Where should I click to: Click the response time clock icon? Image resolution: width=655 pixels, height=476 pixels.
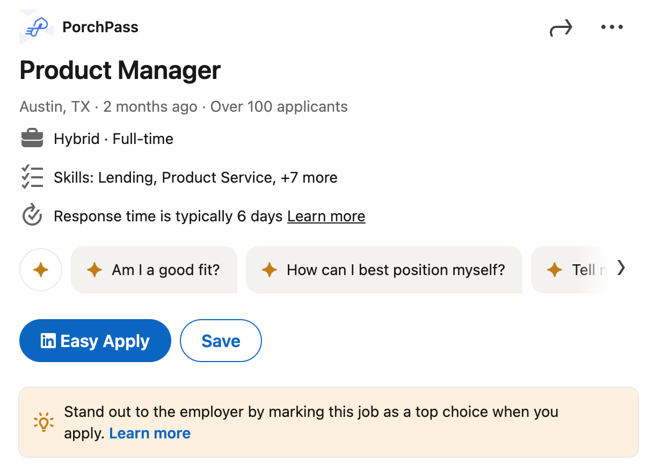point(32,215)
